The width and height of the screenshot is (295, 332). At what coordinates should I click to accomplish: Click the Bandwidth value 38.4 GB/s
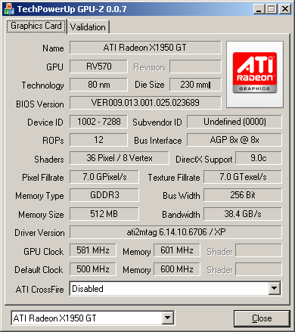pyautogui.click(x=243, y=214)
